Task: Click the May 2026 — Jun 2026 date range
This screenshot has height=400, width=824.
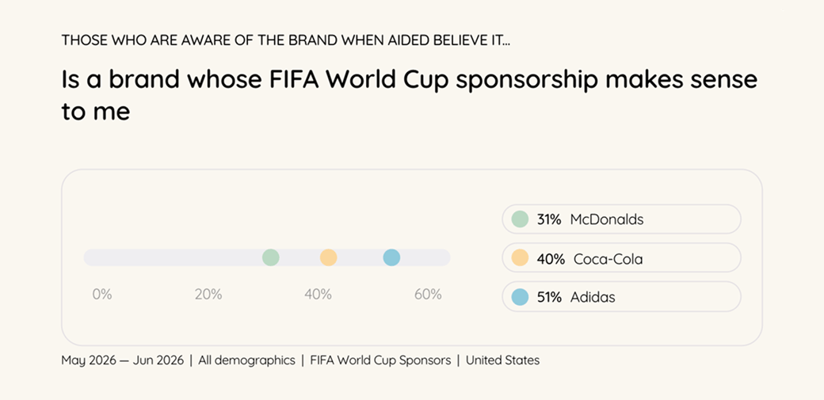Action: pos(123,360)
